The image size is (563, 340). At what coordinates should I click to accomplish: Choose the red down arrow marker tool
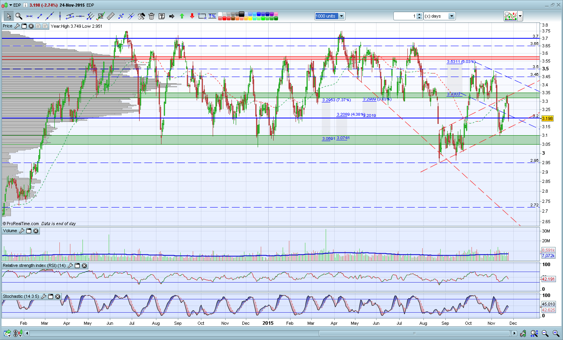[x=192, y=16]
